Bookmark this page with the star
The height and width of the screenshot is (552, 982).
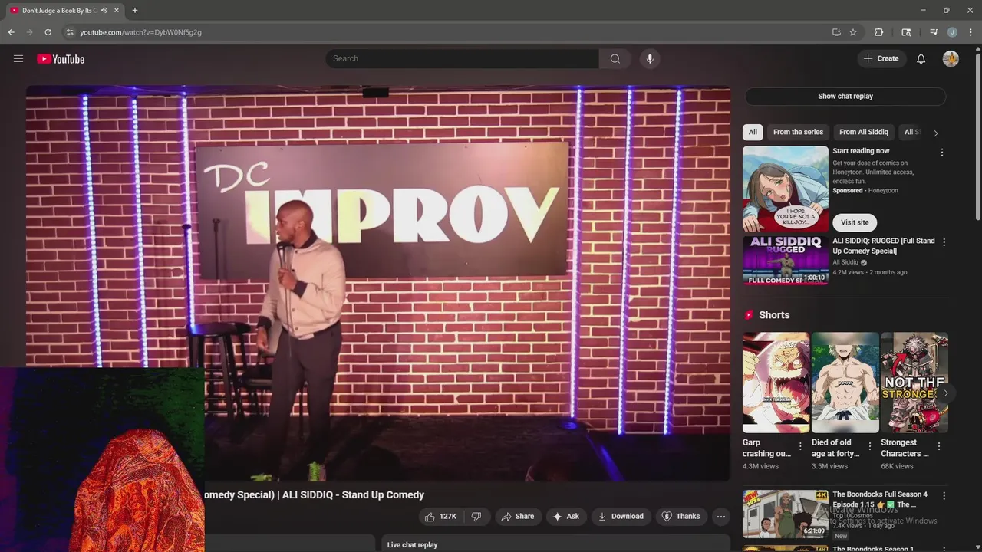point(853,32)
